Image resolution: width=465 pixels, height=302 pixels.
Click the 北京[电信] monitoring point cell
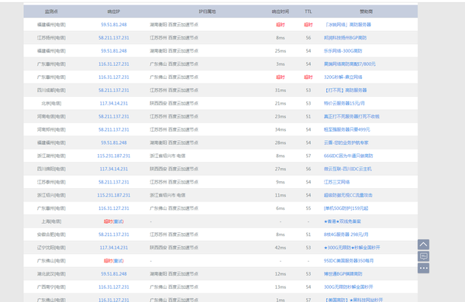[x=51, y=104]
